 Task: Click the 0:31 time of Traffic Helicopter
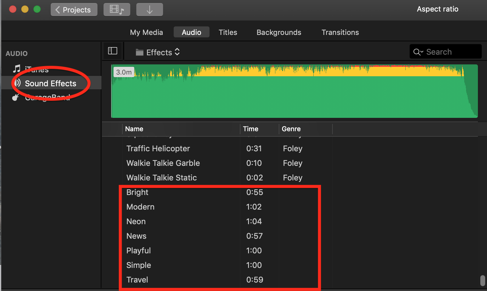click(x=254, y=149)
